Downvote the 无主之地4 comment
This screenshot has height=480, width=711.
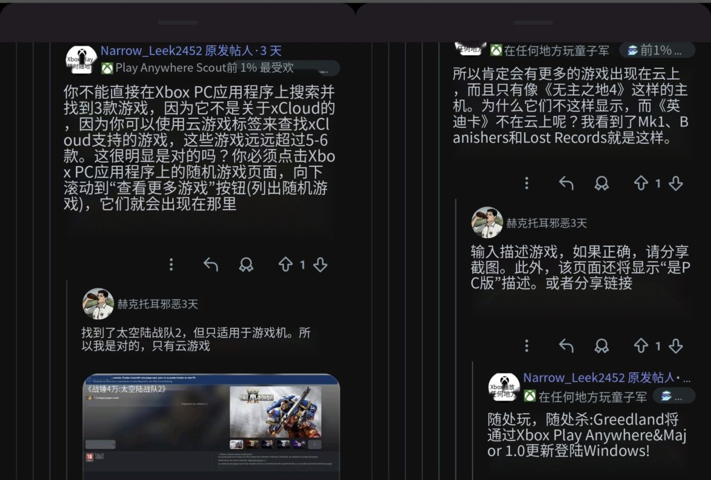click(x=675, y=183)
